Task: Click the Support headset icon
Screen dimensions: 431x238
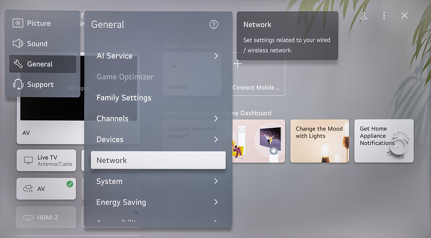Action: tap(18, 85)
